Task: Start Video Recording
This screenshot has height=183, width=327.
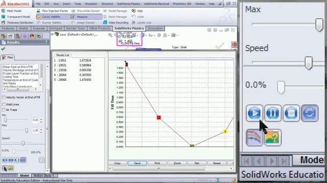Action: [116, 22]
